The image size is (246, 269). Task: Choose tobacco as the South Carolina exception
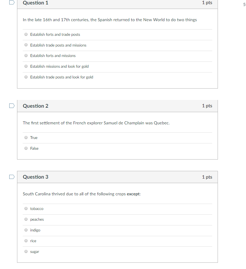[x=26, y=209]
